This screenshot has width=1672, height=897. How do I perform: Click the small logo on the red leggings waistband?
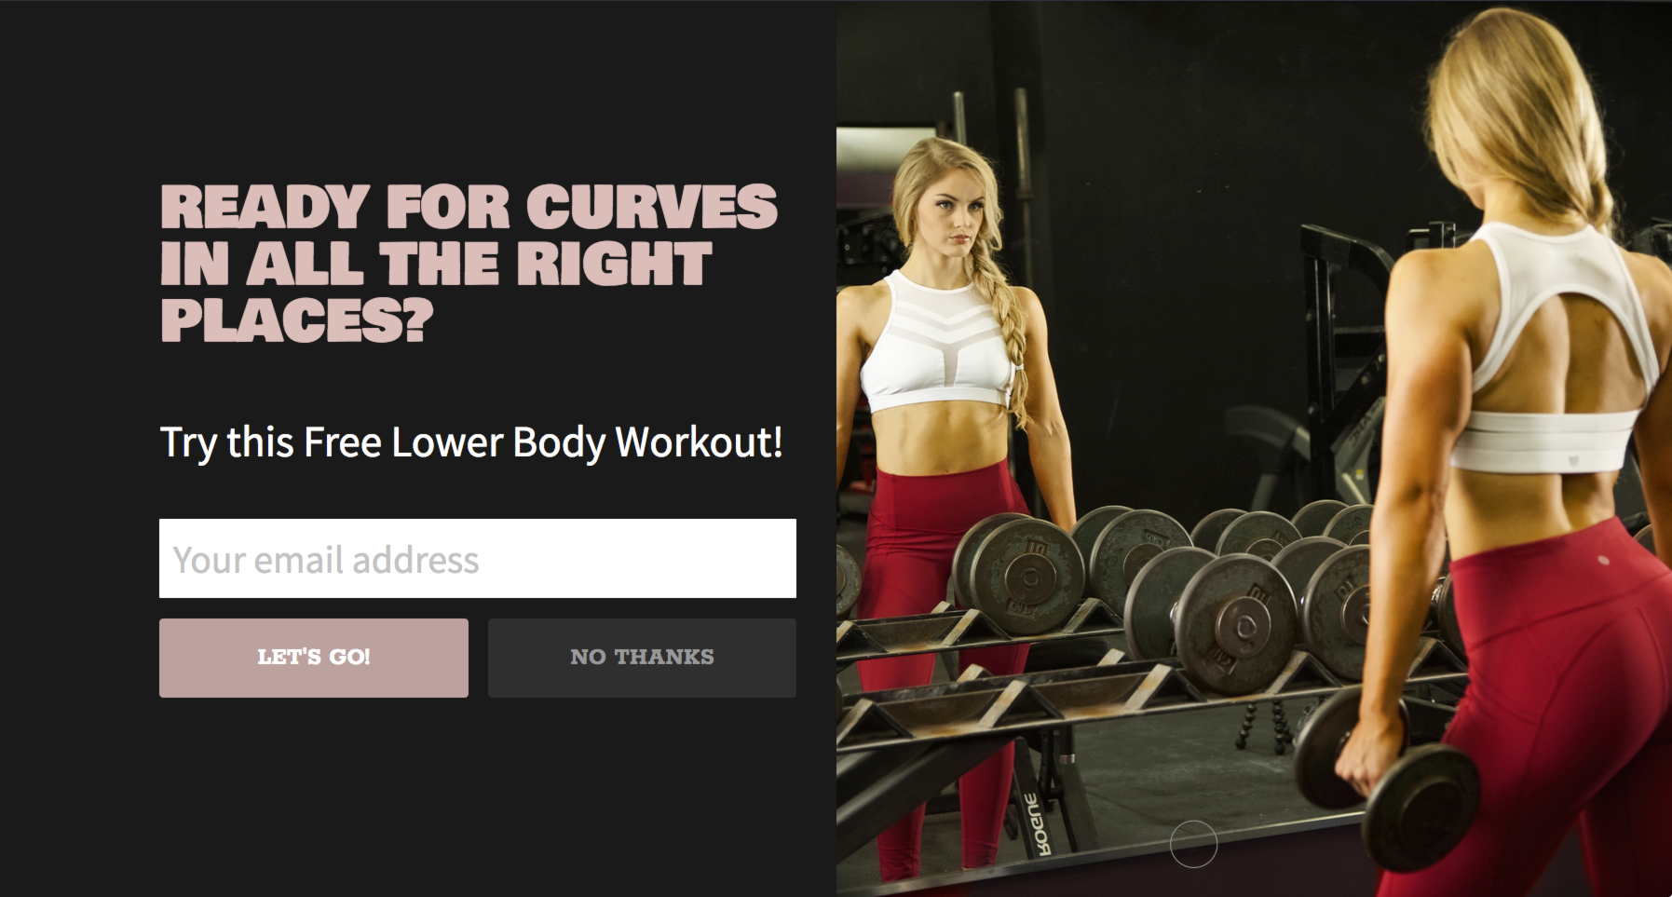[1603, 561]
